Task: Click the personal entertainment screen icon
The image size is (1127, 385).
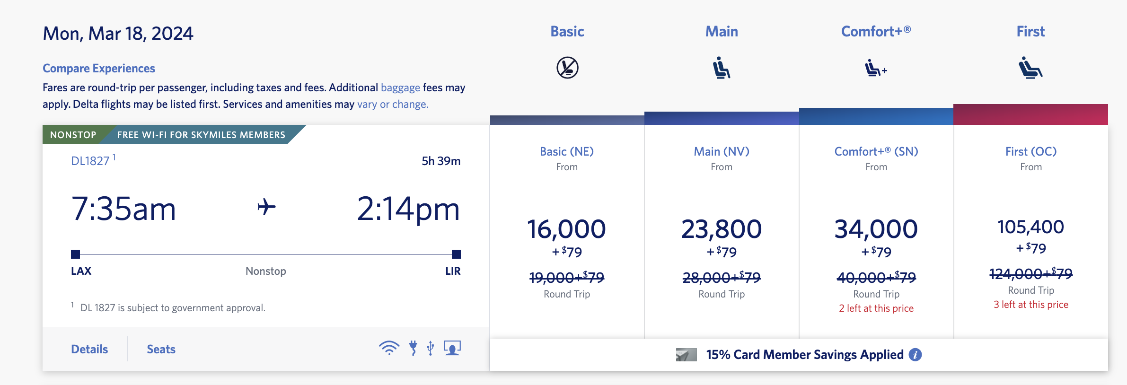Action: click(452, 348)
